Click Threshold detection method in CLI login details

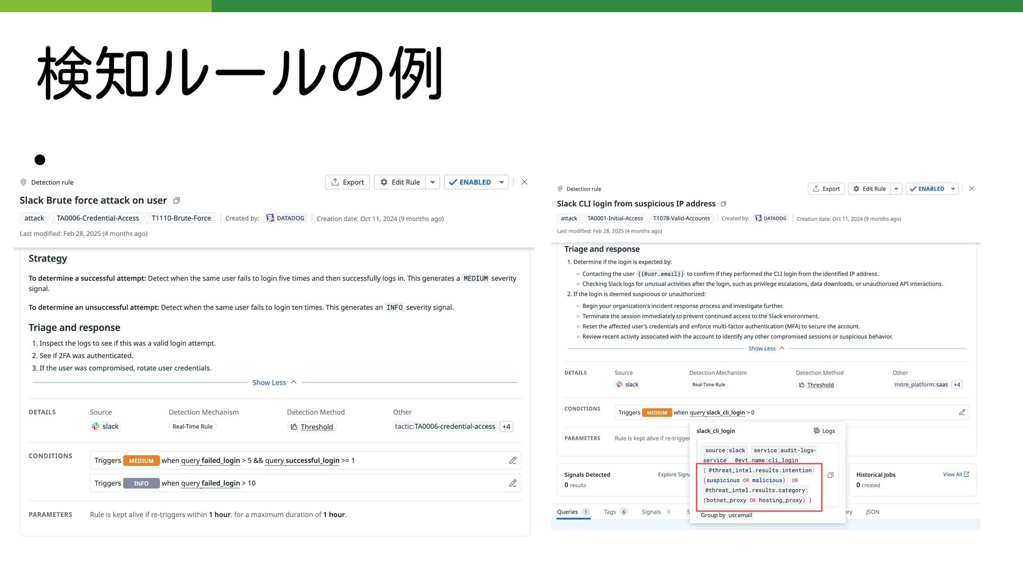pos(816,385)
